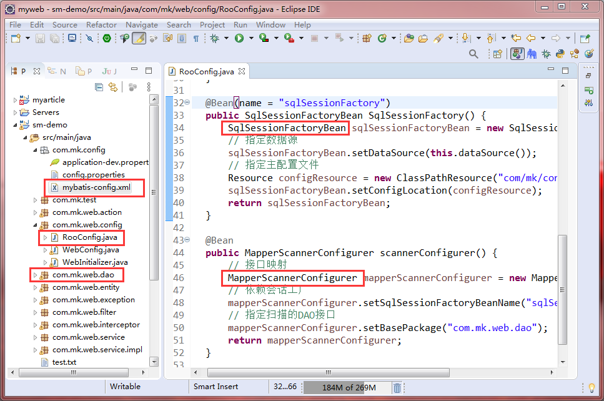Click the Skip All Breakpoints icon
The image size is (604, 401).
[x=90, y=38]
